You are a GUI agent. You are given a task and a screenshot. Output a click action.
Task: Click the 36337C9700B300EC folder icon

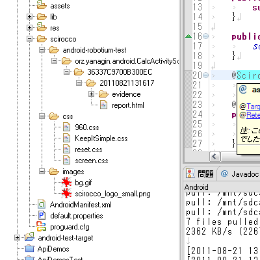click(x=79, y=72)
